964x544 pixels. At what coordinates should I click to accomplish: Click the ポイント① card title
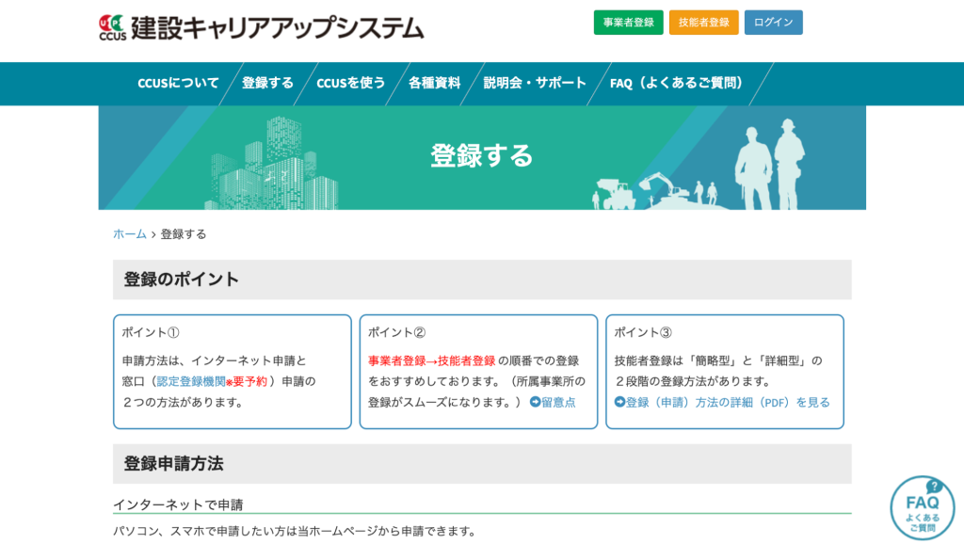(151, 332)
